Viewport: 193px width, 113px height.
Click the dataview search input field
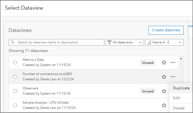(x=59, y=42)
